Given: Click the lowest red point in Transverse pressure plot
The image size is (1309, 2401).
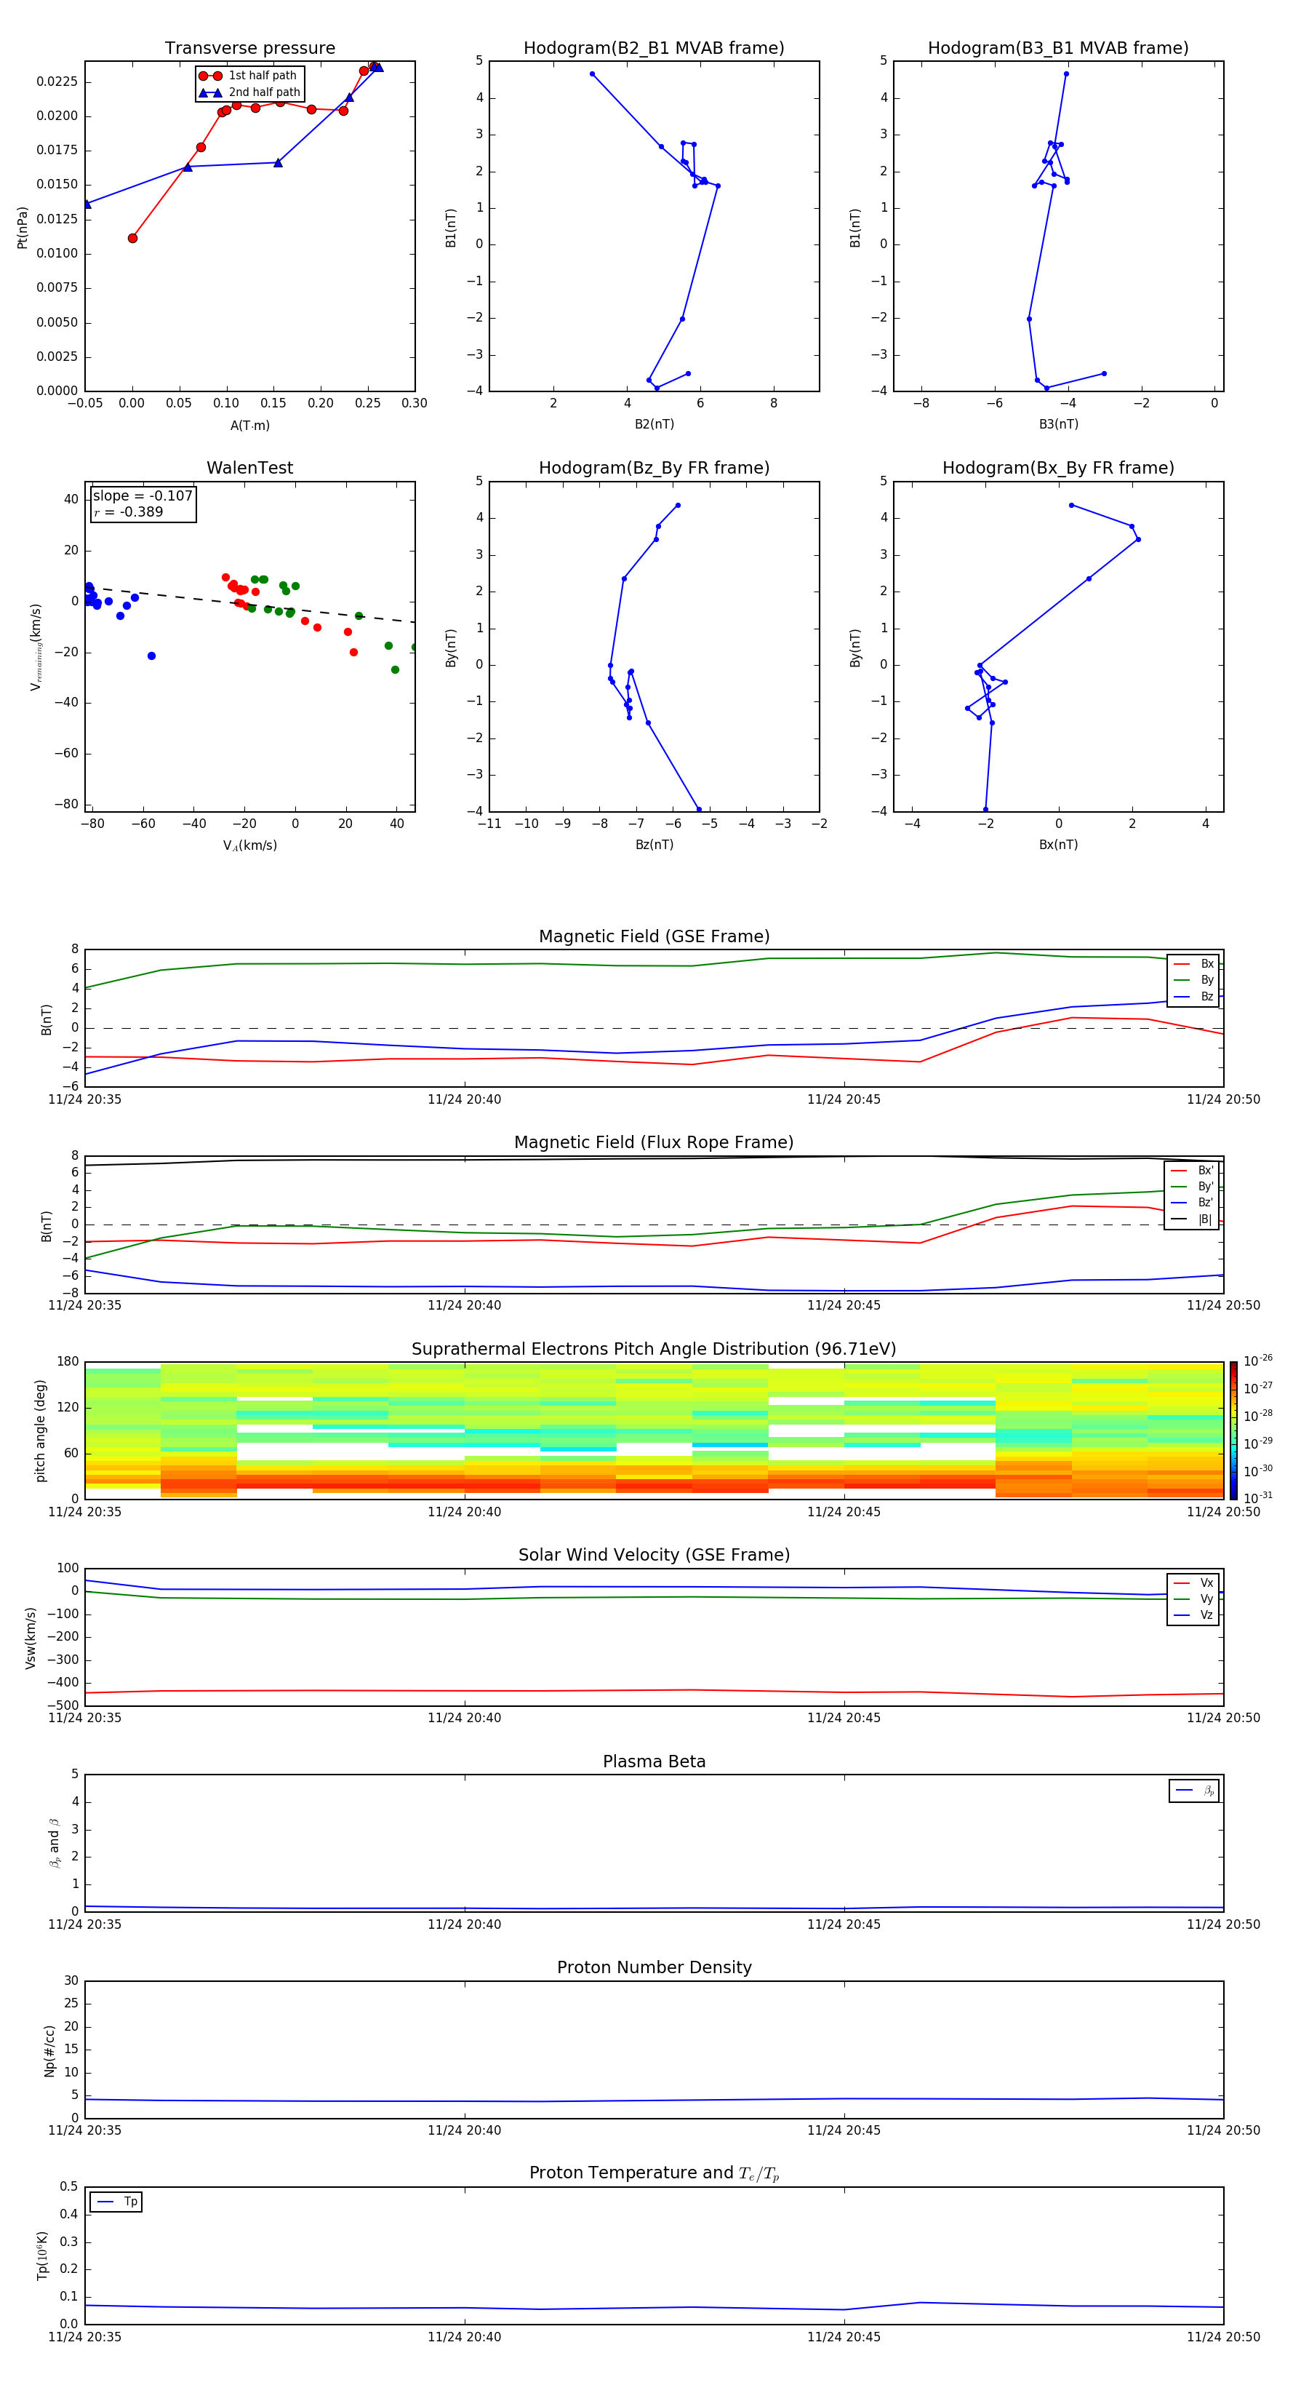Looking at the screenshot, I should (x=132, y=239).
